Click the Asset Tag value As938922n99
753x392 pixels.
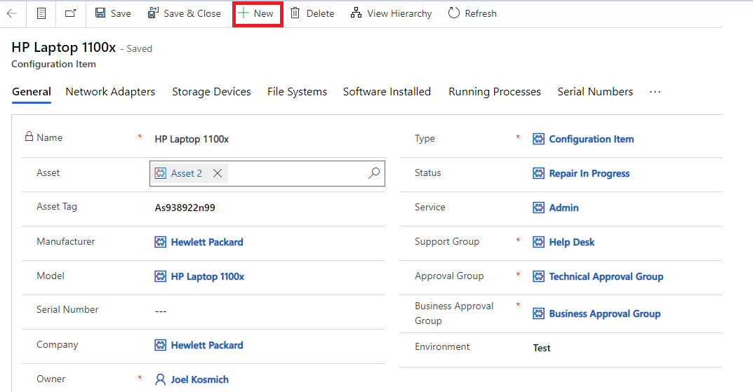(x=185, y=208)
